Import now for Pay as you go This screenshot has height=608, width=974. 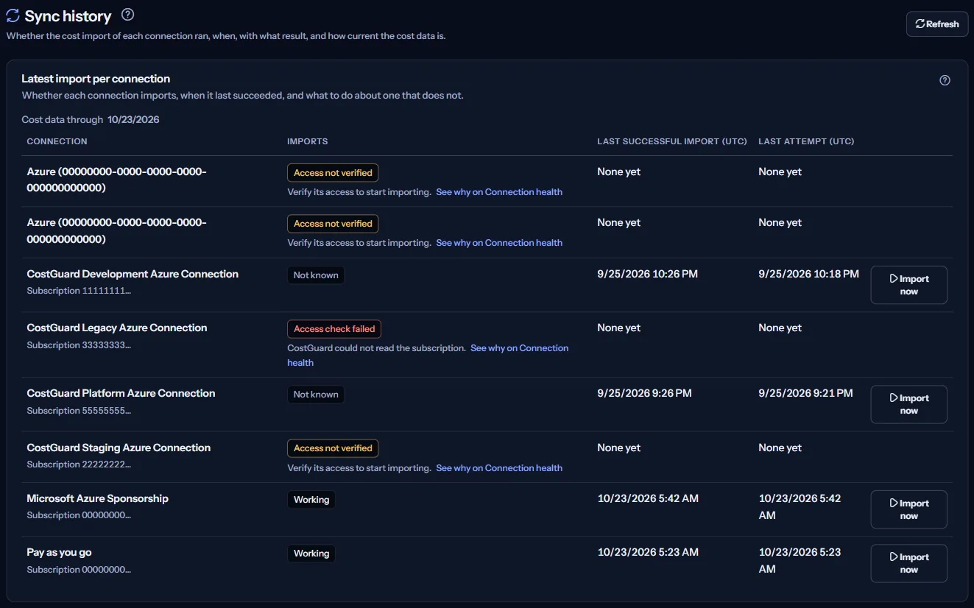[908, 563]
